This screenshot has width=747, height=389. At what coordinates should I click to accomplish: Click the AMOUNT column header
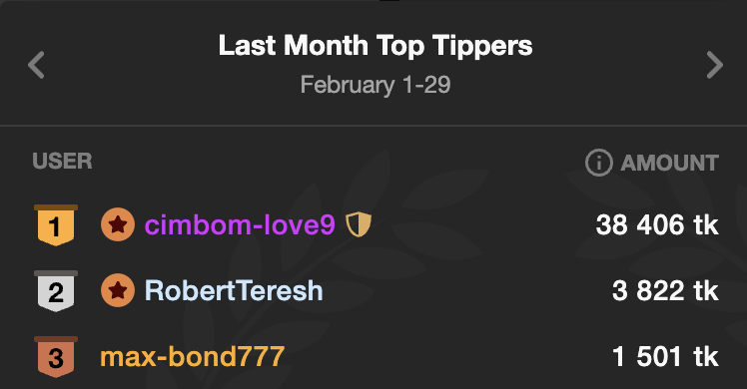pos(669,163)
